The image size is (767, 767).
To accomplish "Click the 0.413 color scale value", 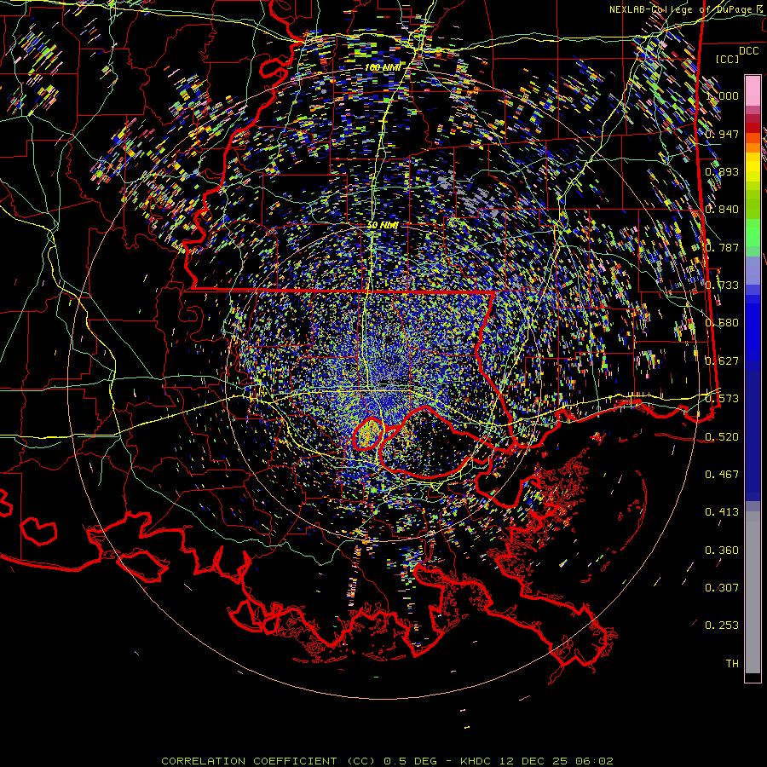I will 722,512.
